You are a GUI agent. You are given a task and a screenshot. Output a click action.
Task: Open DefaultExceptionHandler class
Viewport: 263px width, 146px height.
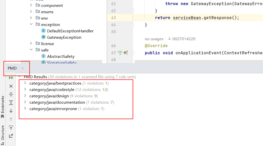coord(70,31)
